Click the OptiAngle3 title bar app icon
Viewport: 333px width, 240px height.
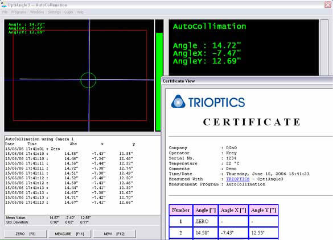[3, 5]
